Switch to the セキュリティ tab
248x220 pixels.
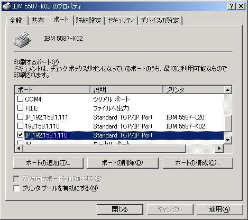point(121,21)
